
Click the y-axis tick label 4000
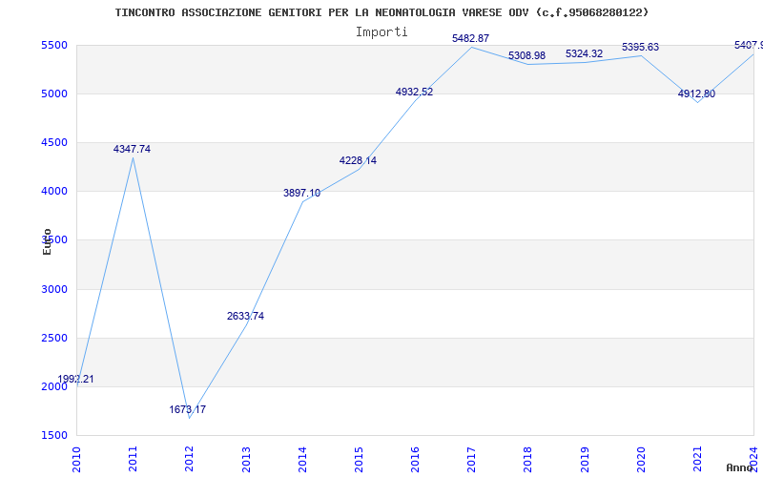point(54,192)
